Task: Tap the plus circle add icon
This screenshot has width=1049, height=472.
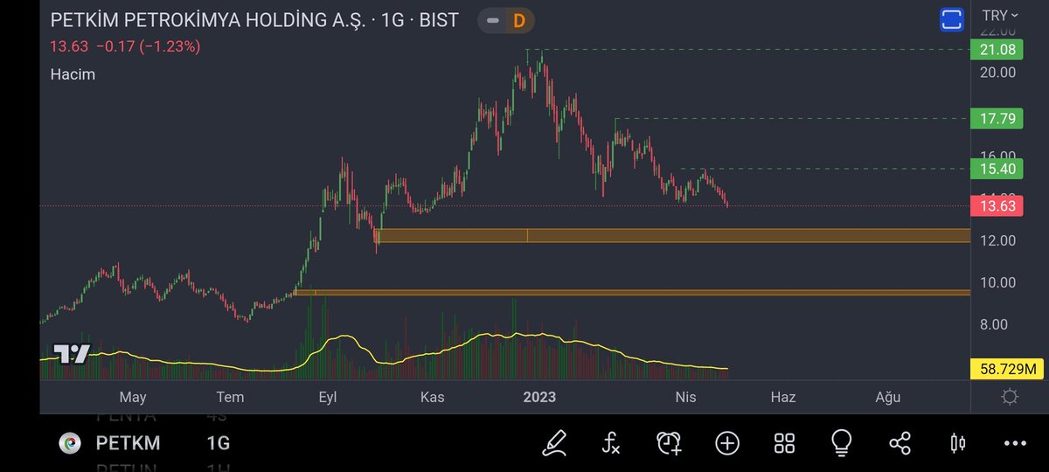Action: click(x=727, y=443)
